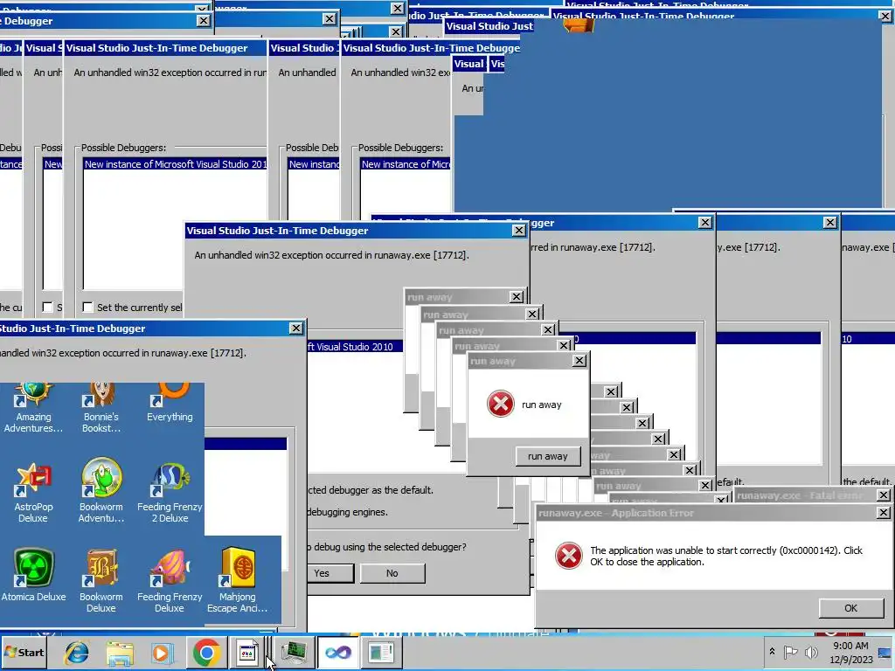Close the runaway.exe Application Error dialog
The width and height of the screenshot is (895, 671).
tap(883, 512)
